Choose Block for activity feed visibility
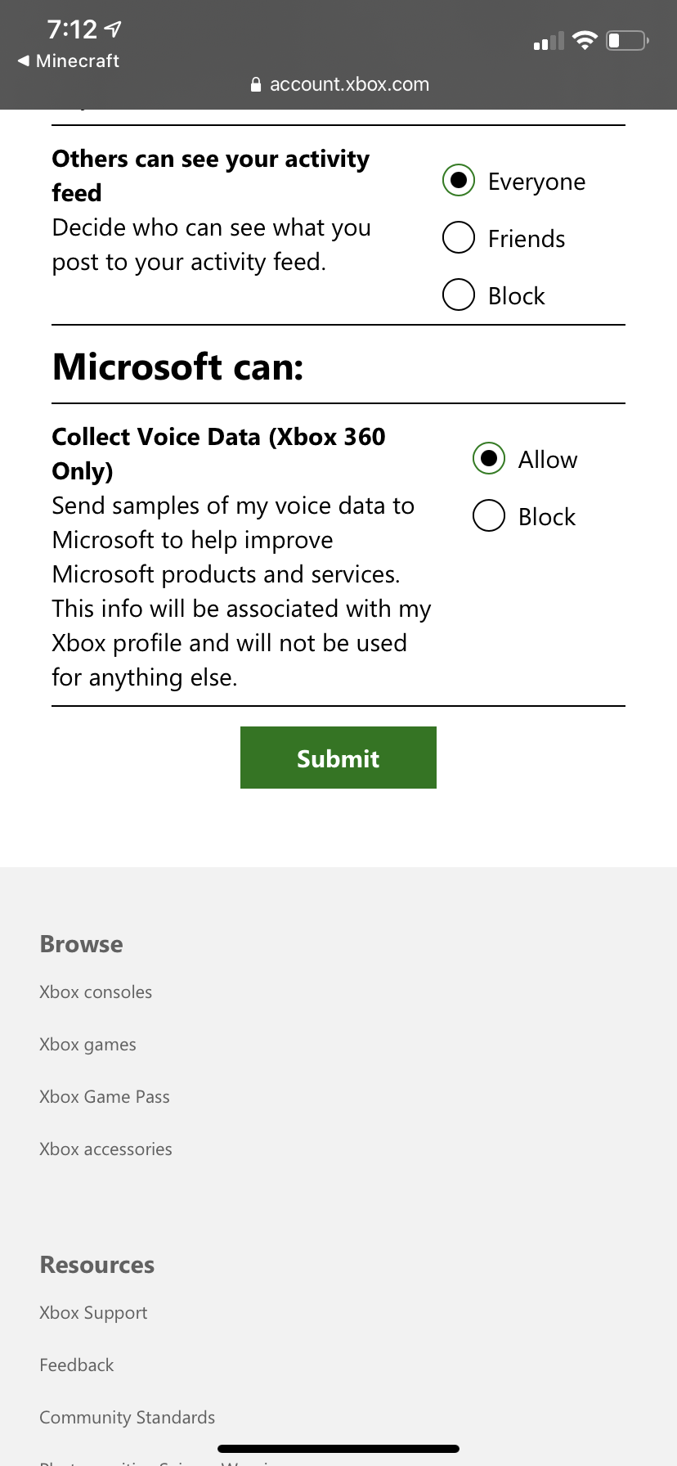 click(459, 295)
